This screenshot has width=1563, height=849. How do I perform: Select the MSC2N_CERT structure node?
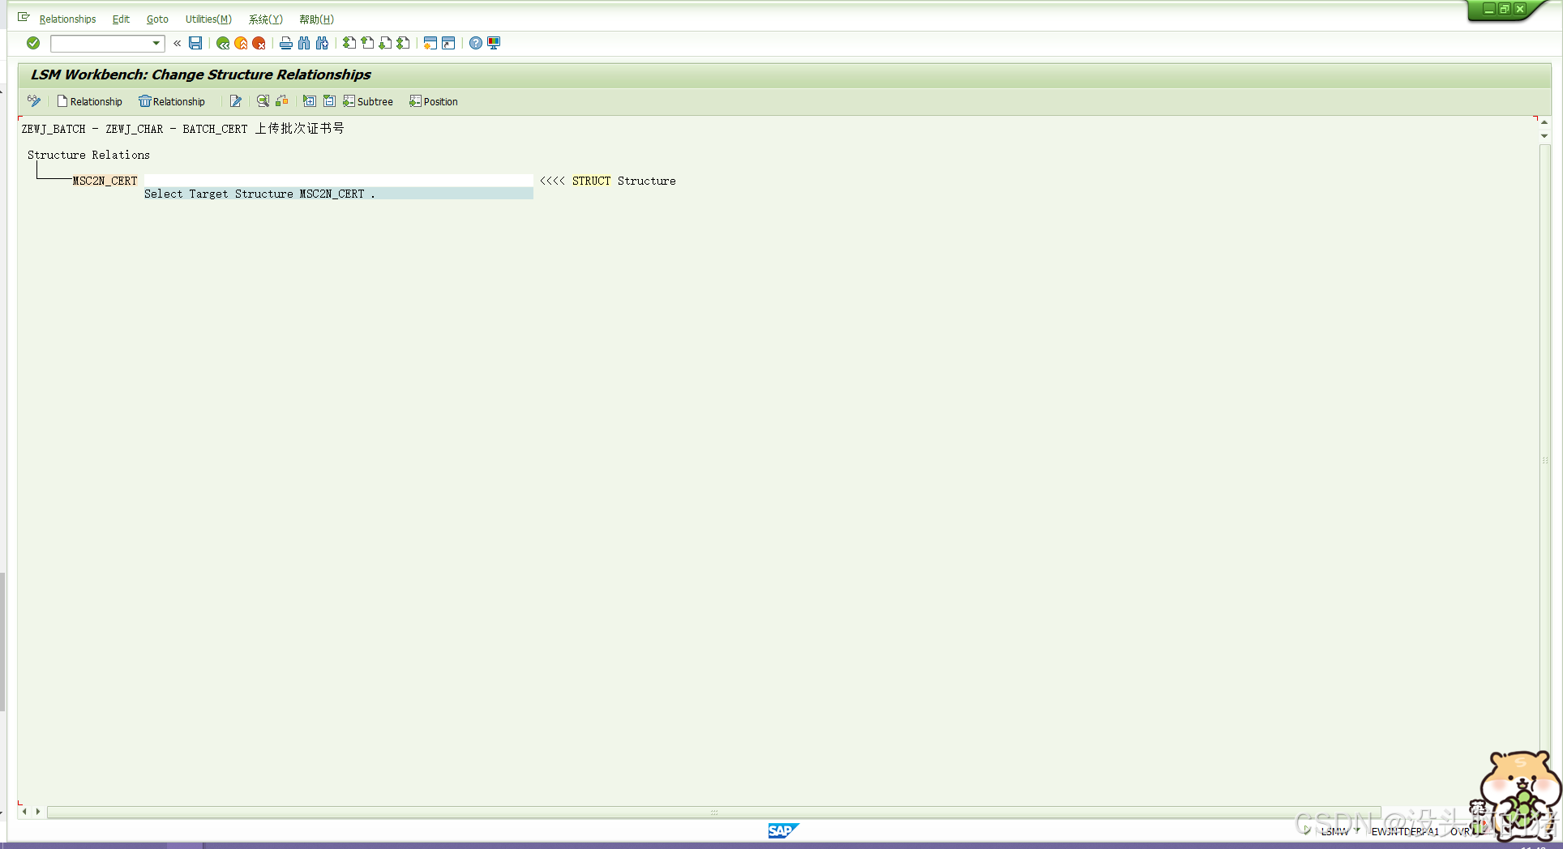click(x=105, y=181)
